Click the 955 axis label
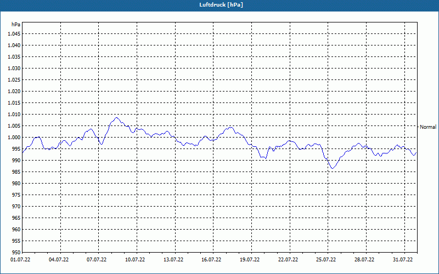Viewport: 439px width, 274px height. [17, 241]
